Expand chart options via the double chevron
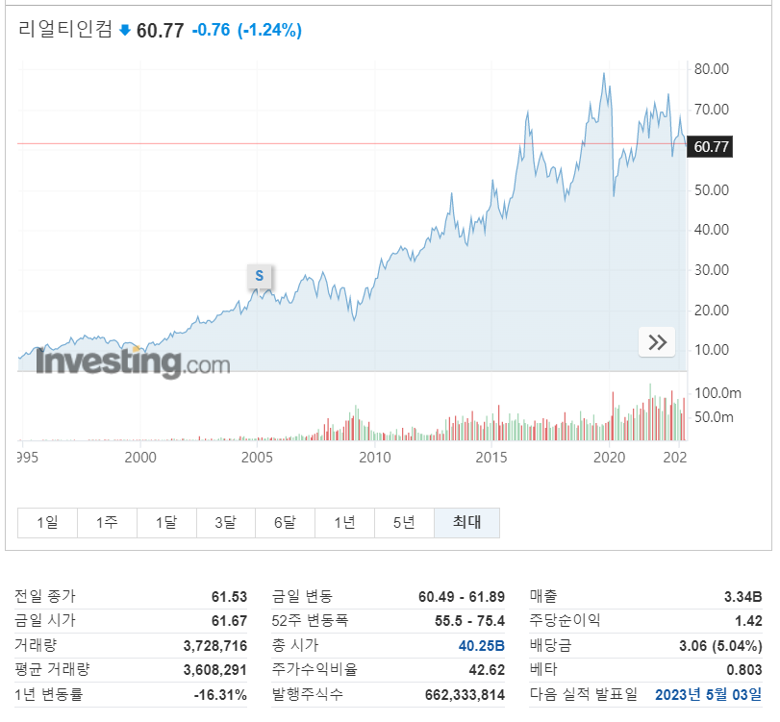780x722 pixels. [x=656, y=342]
